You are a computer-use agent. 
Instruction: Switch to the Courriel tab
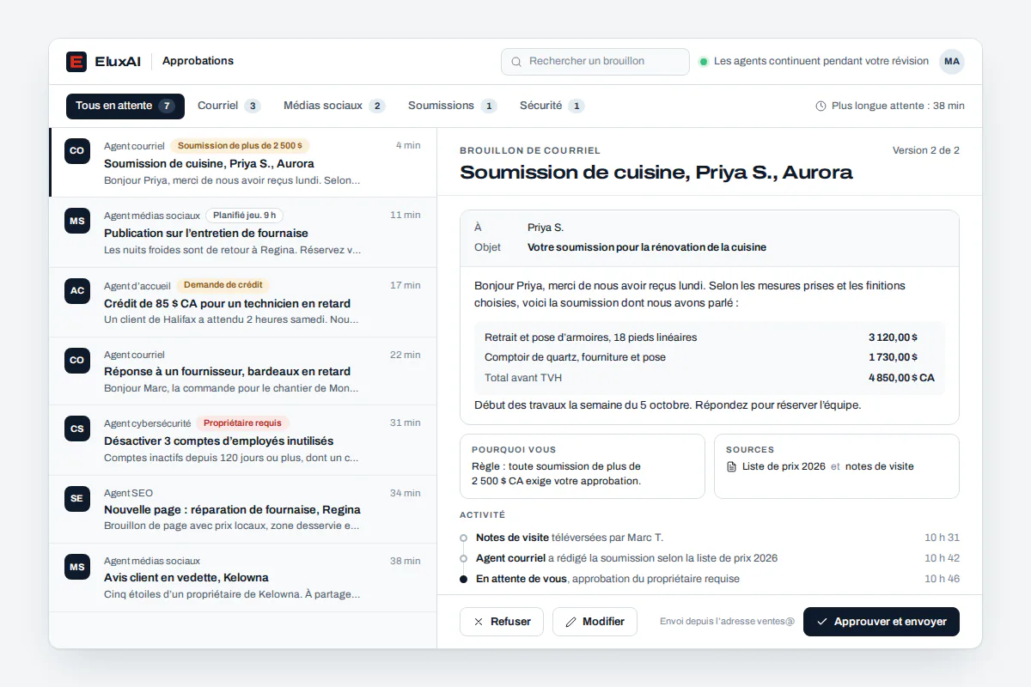[x=229, y=106]
